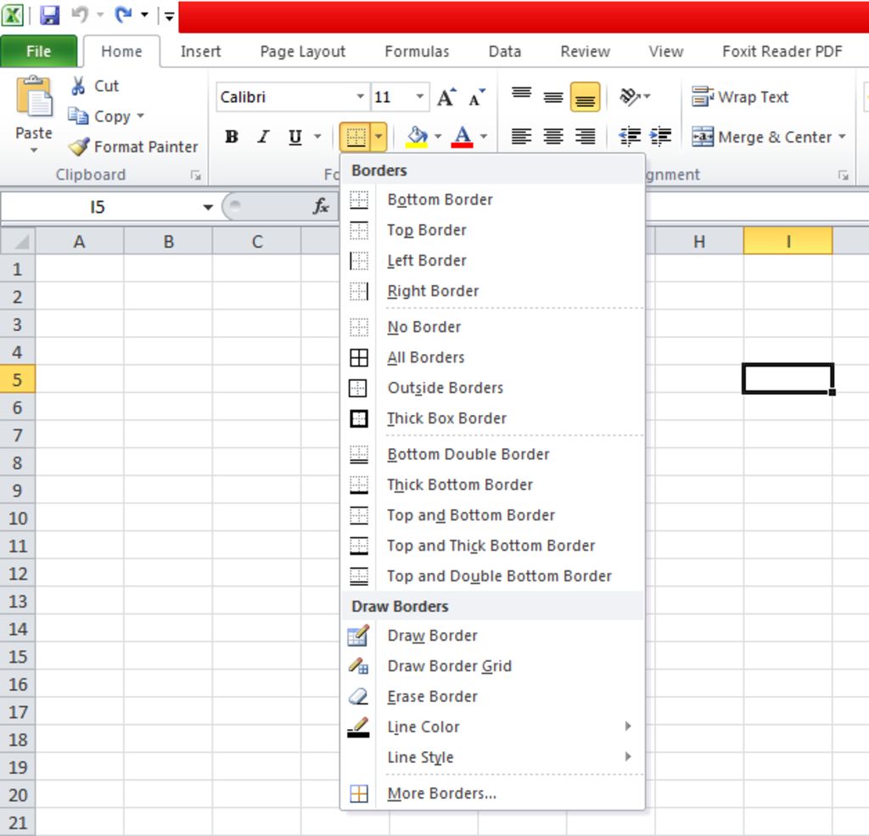Expand the Fill Color dropdown arrow
869x836 pixels.
coord(438,137)
